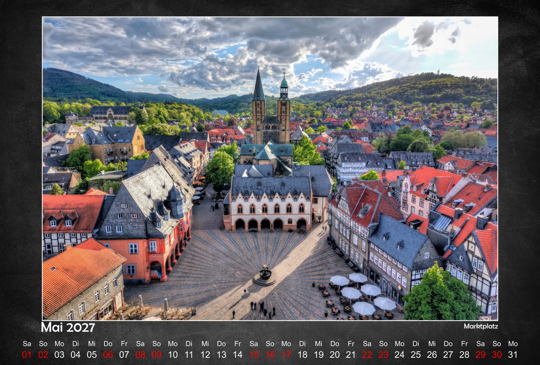The width and height of the screenshot is (540, 365).
Task: Select date 14 in the calendar row
Action: coord(238,355)
